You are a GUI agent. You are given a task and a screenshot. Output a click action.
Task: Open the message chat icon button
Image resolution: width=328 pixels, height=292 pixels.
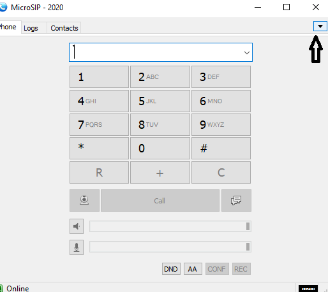[x=236, y=200]
